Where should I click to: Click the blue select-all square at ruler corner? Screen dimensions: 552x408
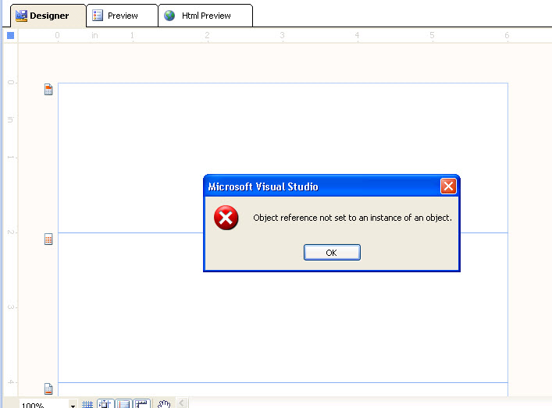(x=11, y=36)
